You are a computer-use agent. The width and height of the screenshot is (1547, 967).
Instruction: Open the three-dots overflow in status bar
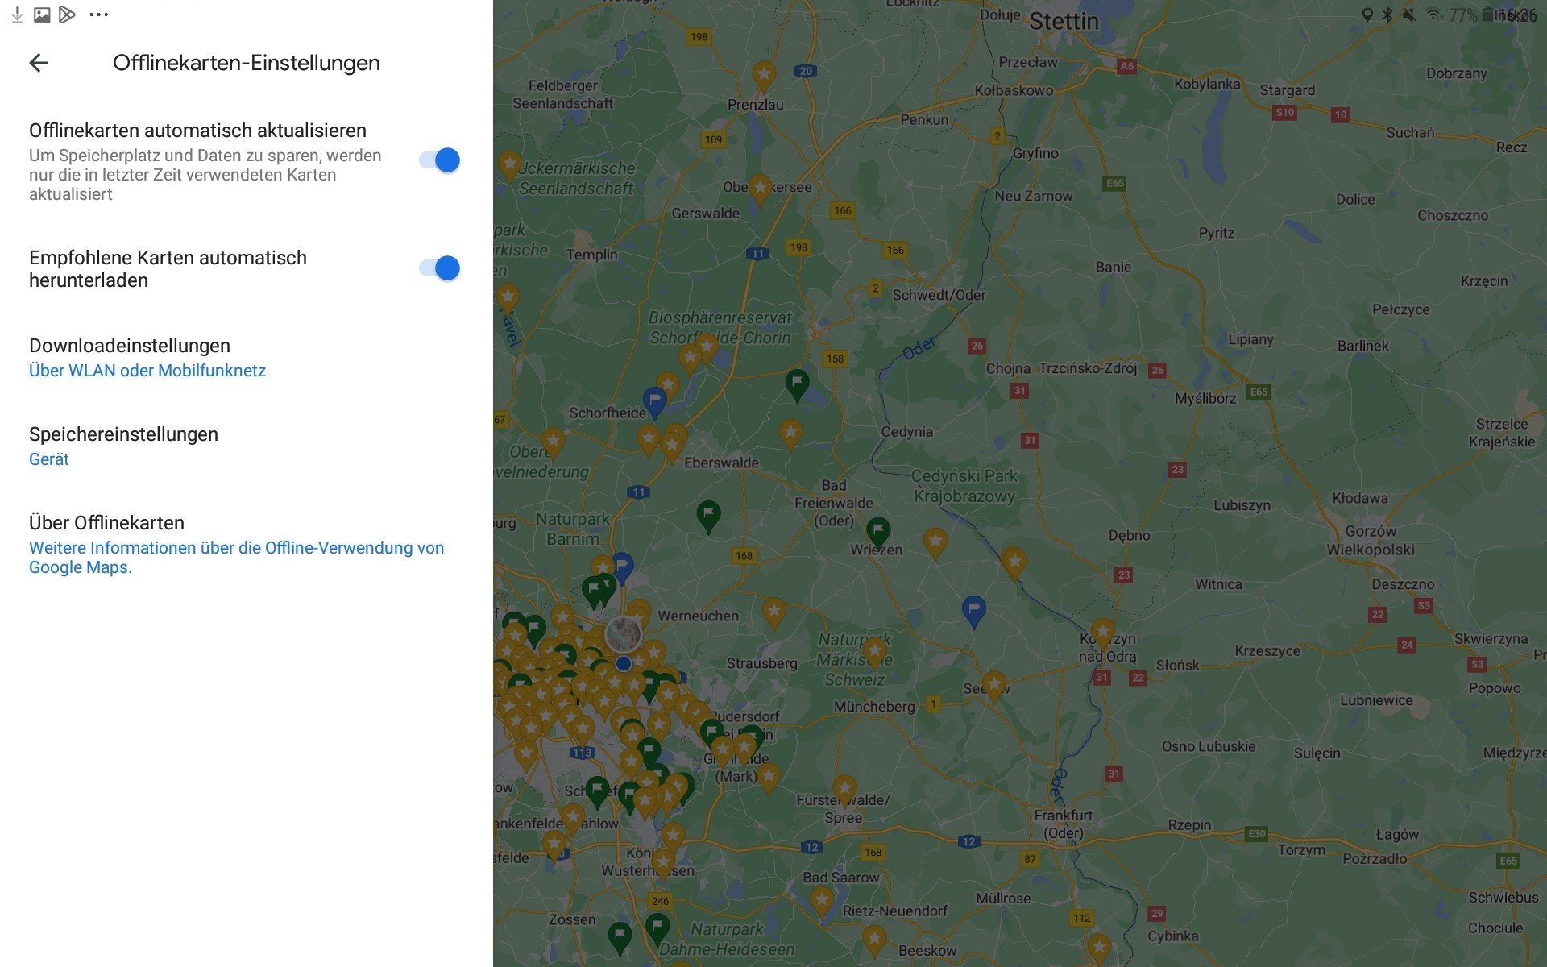(x=98, y=15)
